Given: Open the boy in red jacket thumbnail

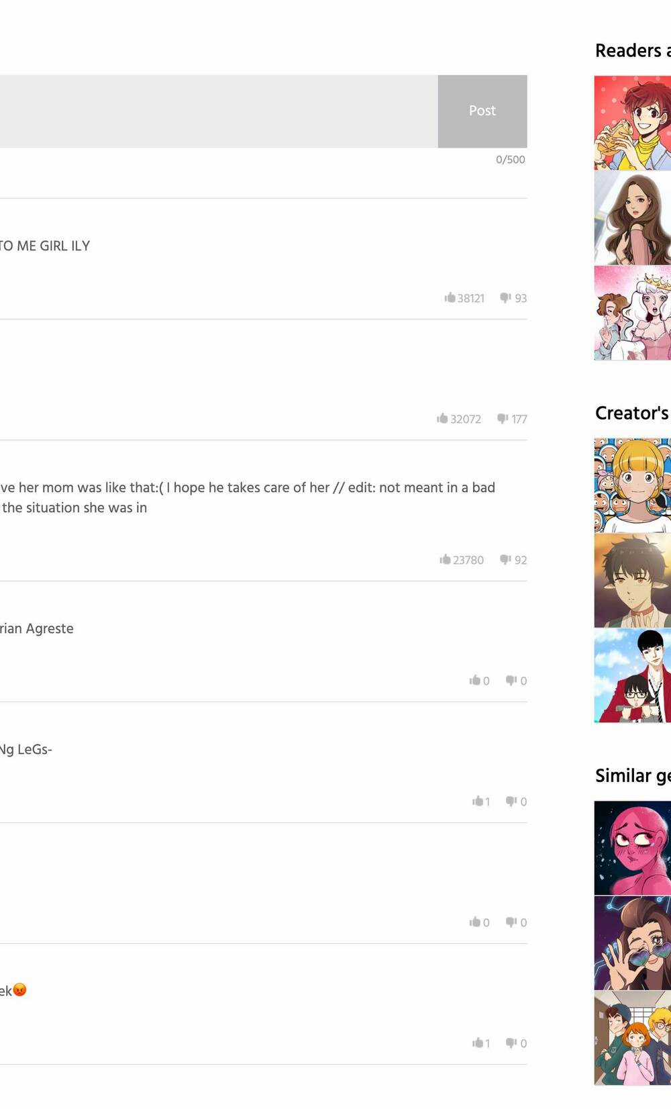Looking at the screenshot, I should (633, 675).
